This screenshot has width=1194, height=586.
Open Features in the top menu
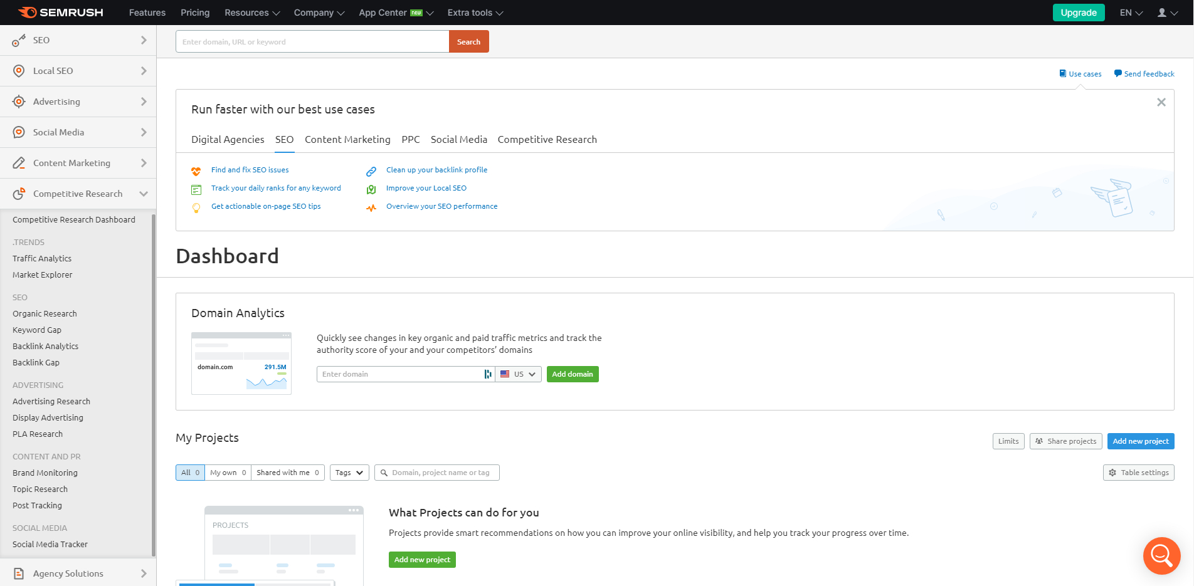(x=147, y=13)
